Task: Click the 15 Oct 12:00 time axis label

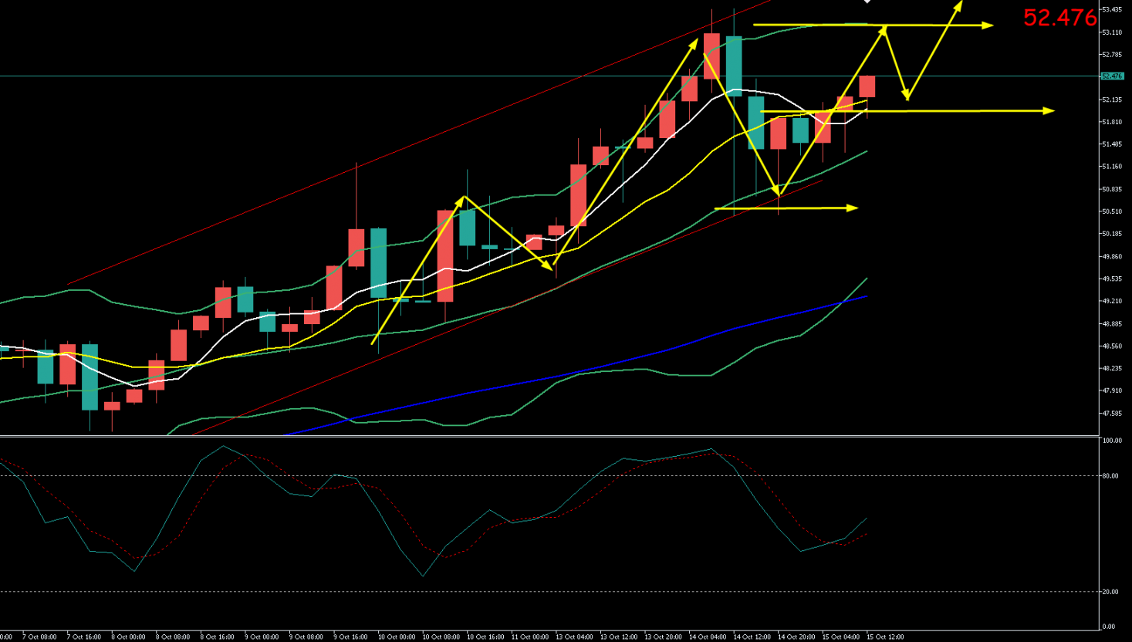Action: (x=885, y=637)
